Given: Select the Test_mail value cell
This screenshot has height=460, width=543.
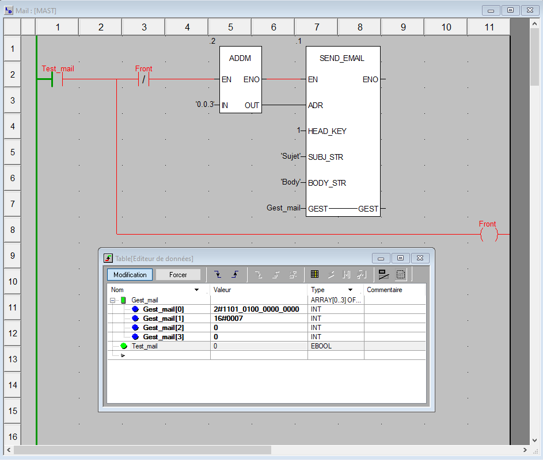Looking at the screenshot, I should click(x=259, y=346).
